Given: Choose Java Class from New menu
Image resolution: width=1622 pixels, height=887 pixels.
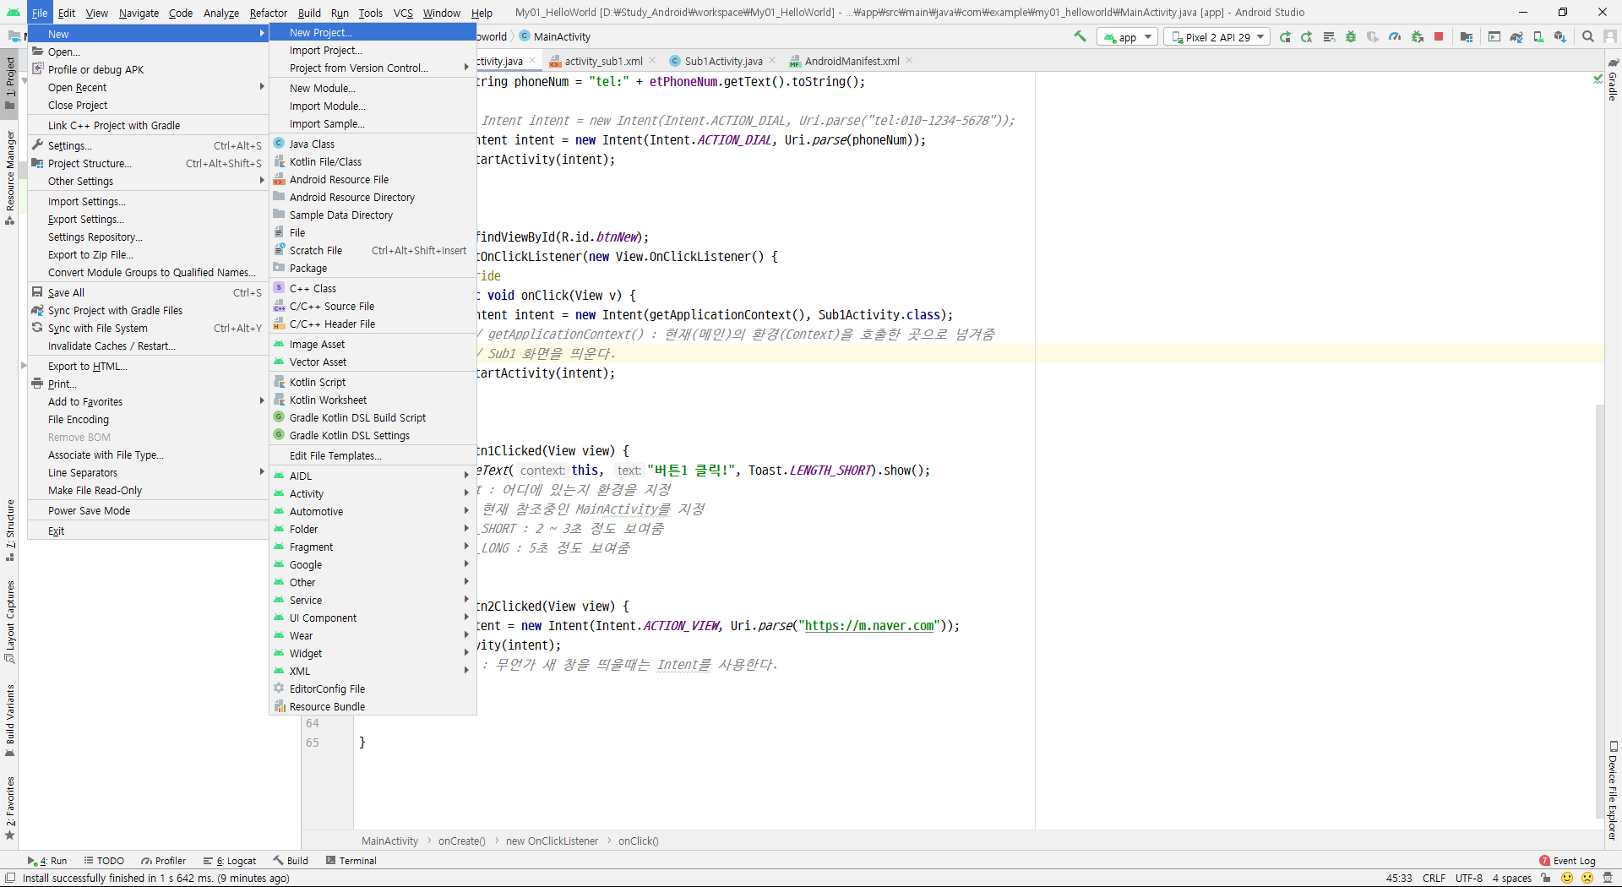Looking at the screenshot, I should (373, 144).
